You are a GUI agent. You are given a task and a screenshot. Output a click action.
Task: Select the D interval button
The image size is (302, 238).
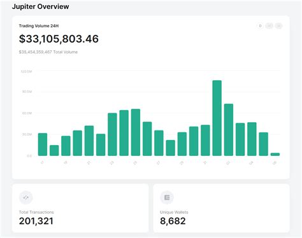point(260,26)
